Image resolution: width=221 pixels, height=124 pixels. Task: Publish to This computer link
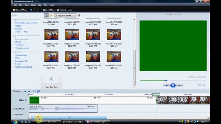(21, 55)
